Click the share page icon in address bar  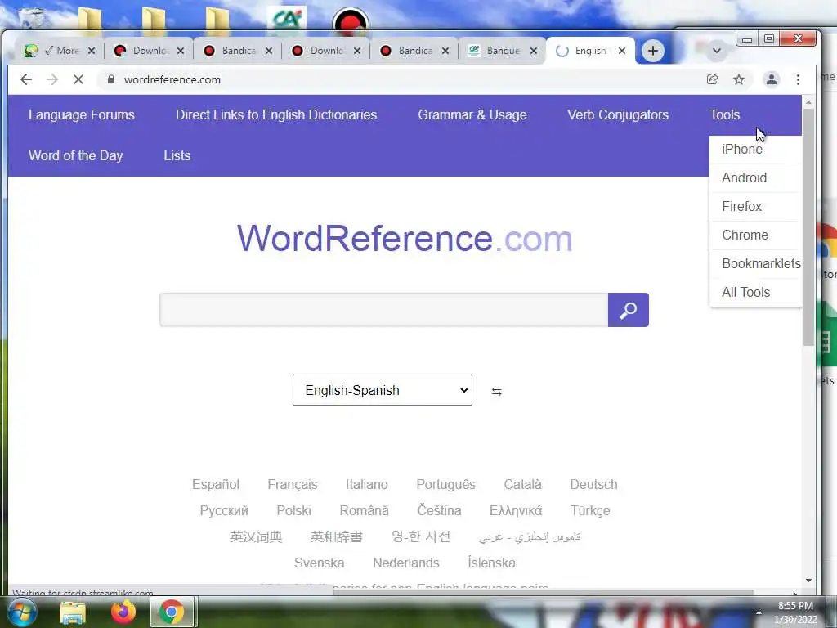coord(713,79)
